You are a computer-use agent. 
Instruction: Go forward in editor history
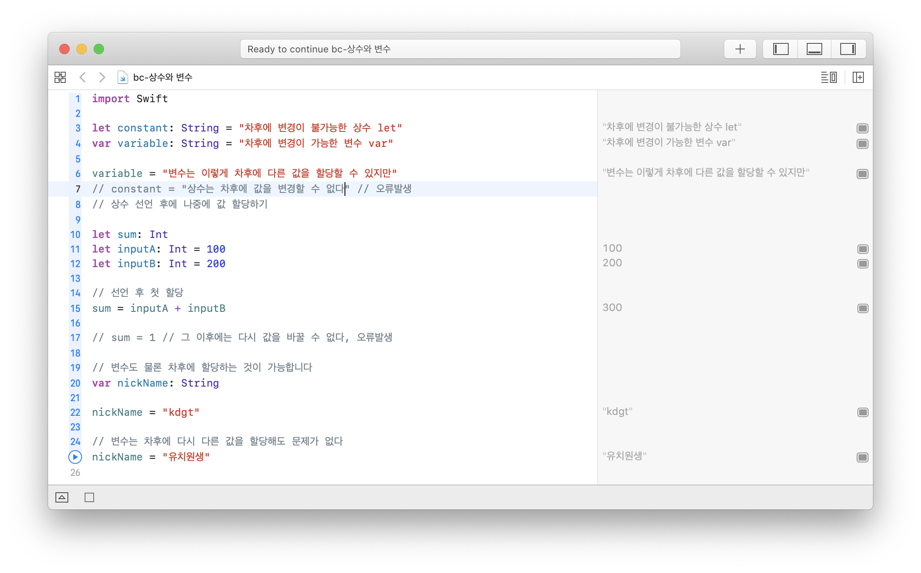[102, 77]
